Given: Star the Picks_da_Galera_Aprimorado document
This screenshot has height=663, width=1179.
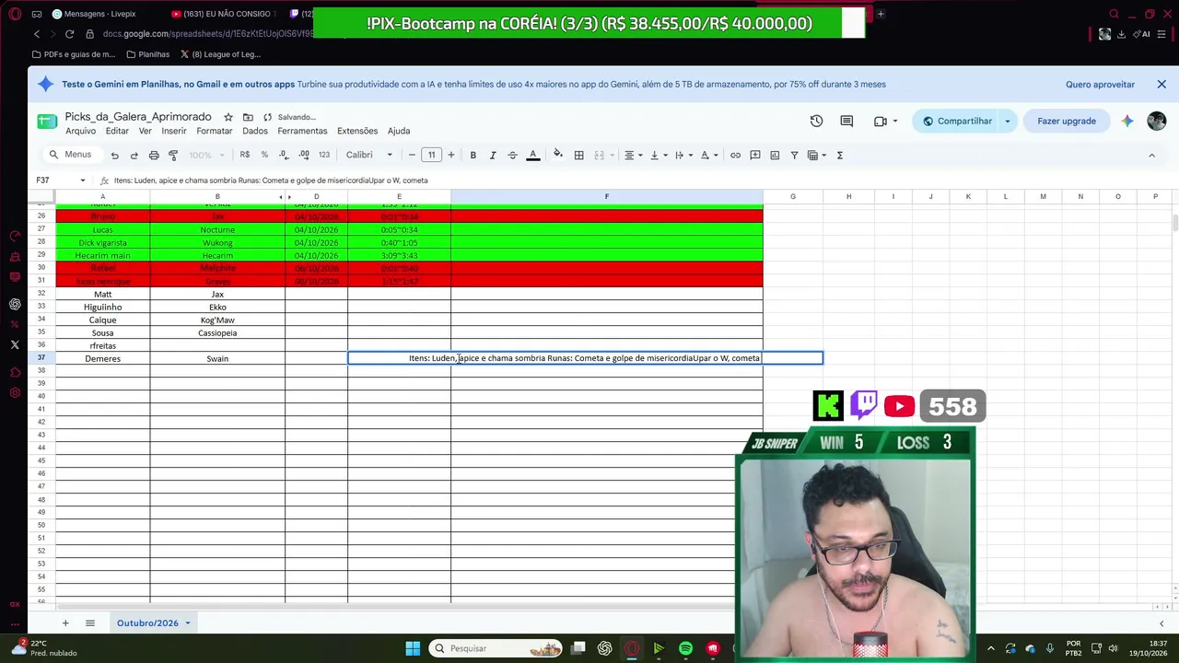Looking at the screenshot, I should [x=228, y=117].
